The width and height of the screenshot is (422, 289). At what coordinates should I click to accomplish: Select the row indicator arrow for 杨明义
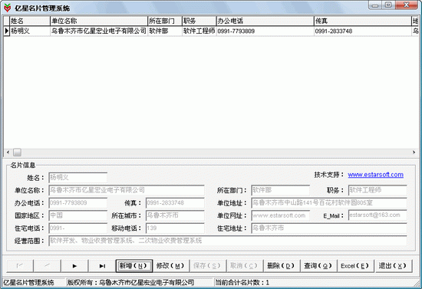coord(6,31)
